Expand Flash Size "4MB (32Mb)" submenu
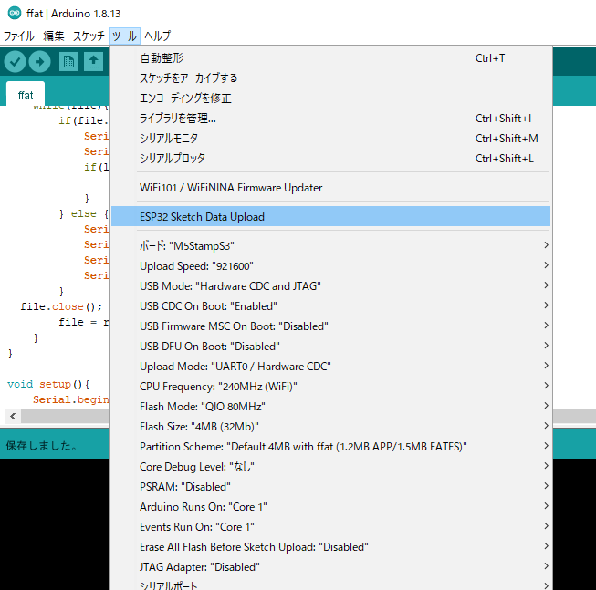The image size is (596, 590). (x=330, y=427)
